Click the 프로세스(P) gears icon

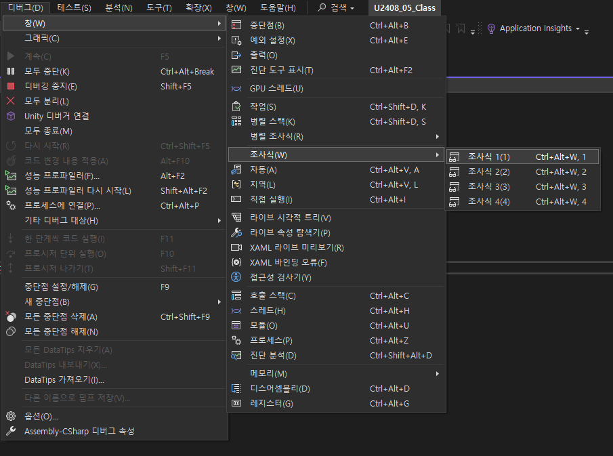tap(236, 341)
